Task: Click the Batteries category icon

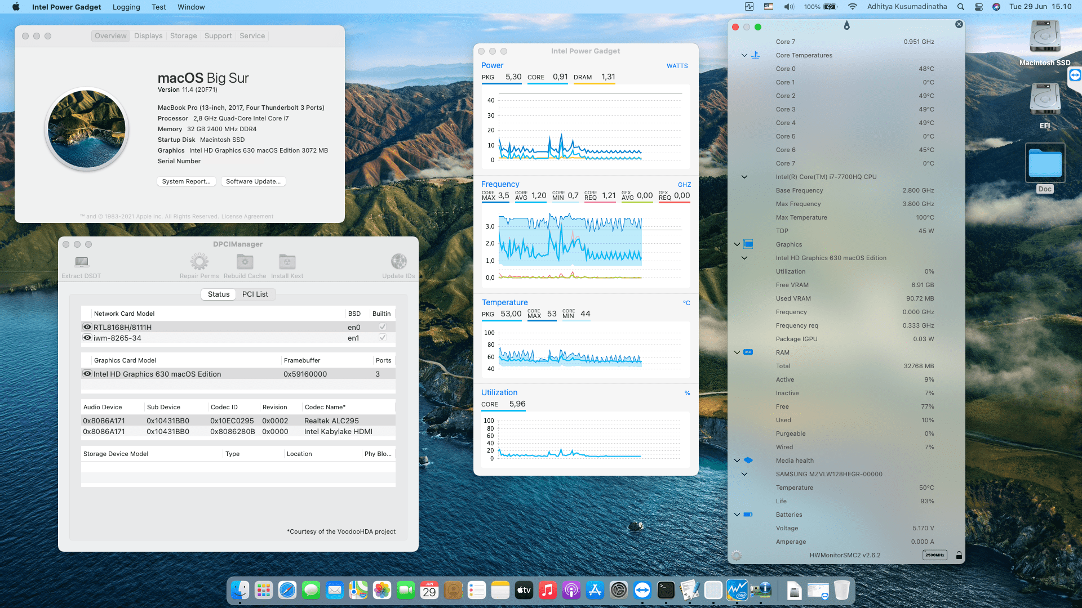Action: point(748,515)
